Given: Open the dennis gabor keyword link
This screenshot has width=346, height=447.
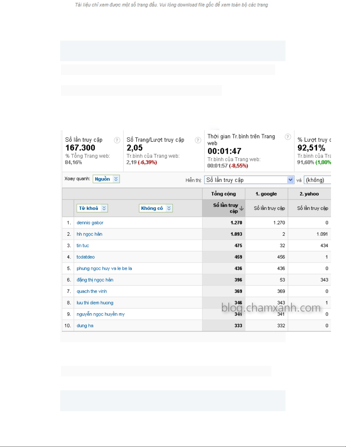Looking at the screenshot, I should tap(90, 223).
